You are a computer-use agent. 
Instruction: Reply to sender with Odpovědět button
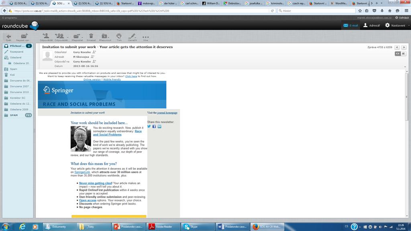coord(46,37)
